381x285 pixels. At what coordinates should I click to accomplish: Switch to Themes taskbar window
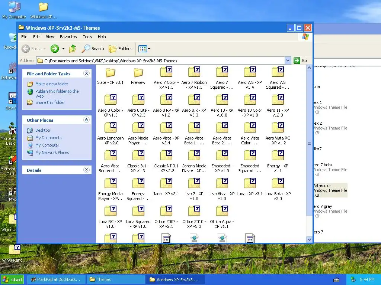coord(116,280)
